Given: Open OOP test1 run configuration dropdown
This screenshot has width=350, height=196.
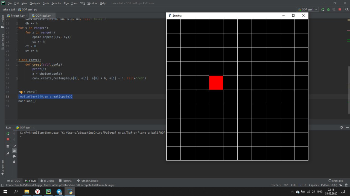Looking at the screenshot, I should point(308,9).
